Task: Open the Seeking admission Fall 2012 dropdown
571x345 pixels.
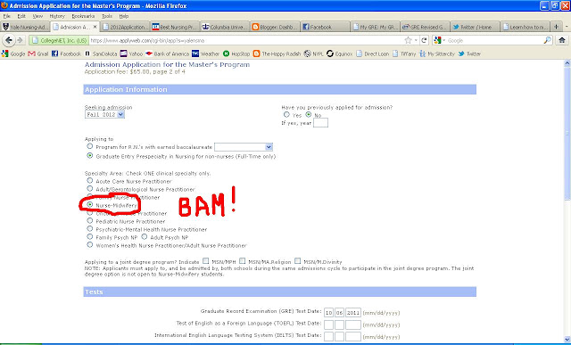Action: [x=105, y=115]
